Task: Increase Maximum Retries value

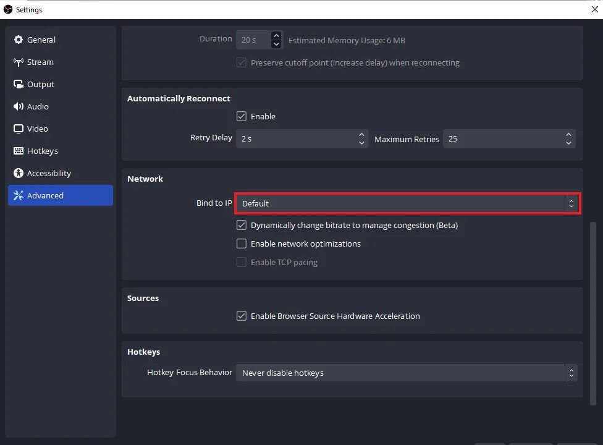Action: (569, 135)
